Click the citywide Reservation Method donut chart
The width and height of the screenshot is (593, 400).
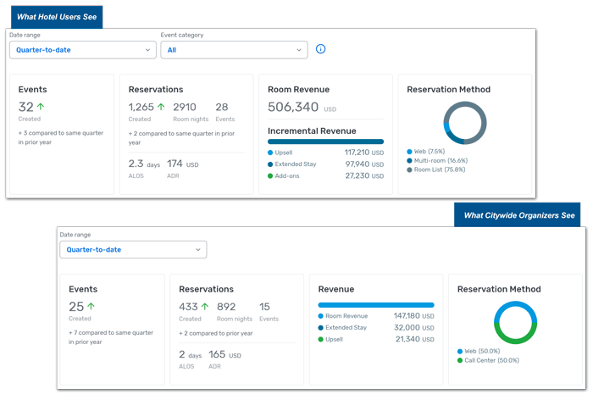pos(515,322)
